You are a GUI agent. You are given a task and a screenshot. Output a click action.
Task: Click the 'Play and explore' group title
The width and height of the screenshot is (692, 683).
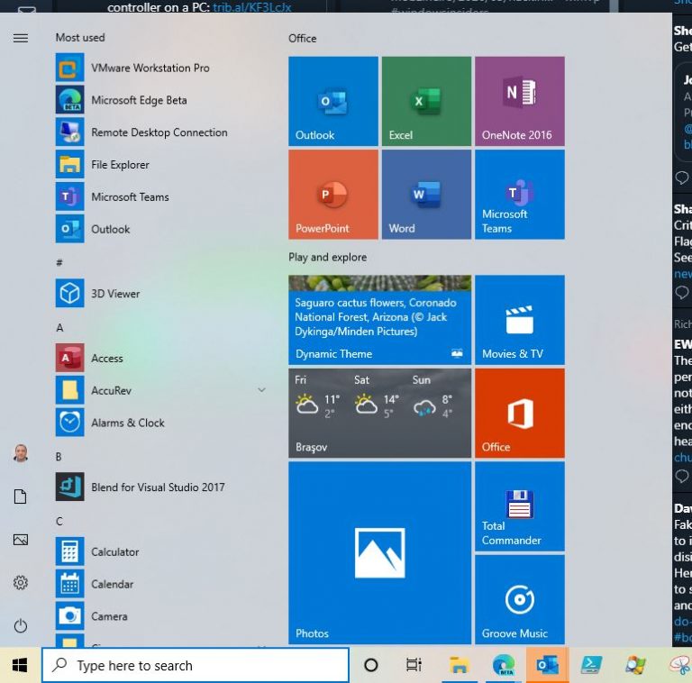point(327,257)
